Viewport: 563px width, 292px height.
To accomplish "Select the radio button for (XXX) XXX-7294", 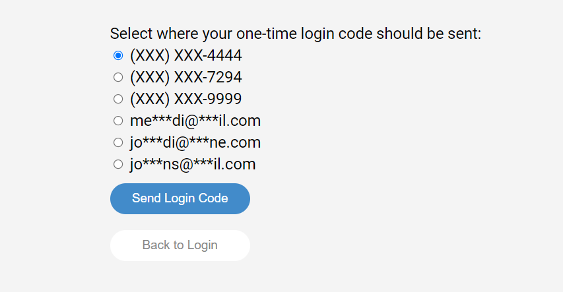I will (118, 77).
